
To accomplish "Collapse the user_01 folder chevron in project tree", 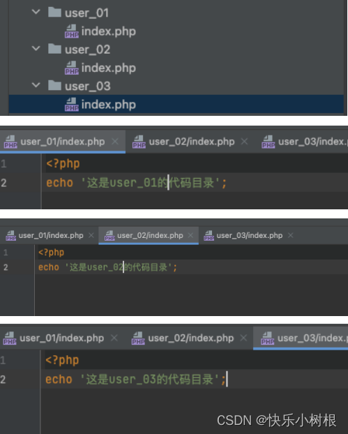I will (x=36, y=12).
